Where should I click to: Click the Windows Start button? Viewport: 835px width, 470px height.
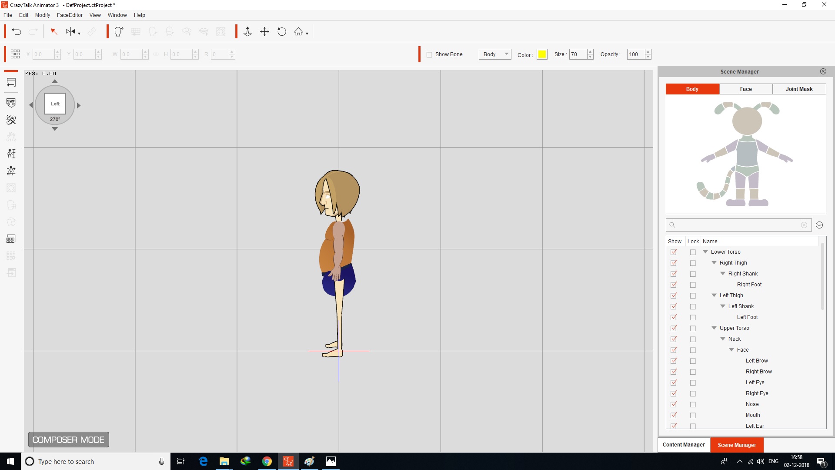click(10, 461)
